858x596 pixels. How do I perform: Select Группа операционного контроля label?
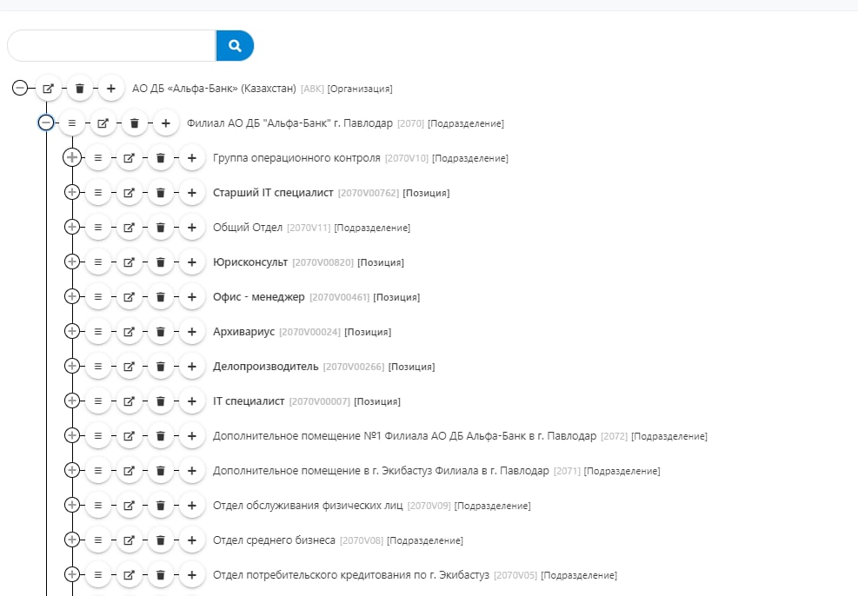296,158
